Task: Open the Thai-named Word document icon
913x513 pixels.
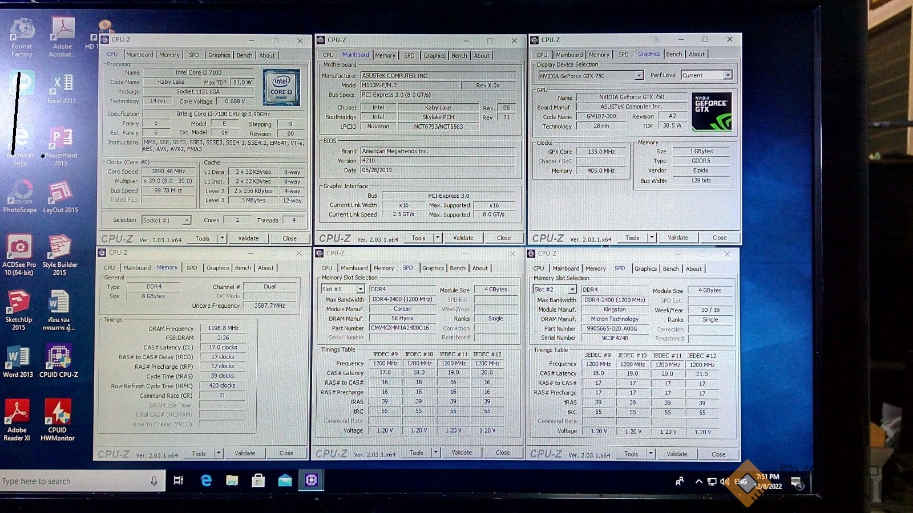Action: (x=59, y=311)
